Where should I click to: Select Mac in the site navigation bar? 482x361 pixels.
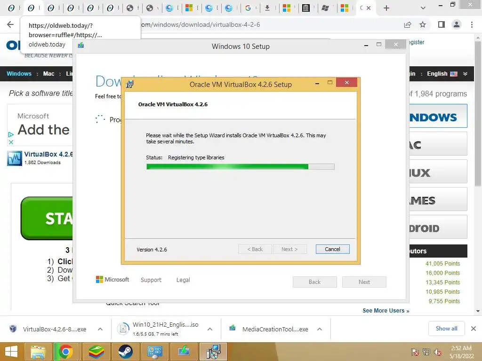click(x=48, y=74)
